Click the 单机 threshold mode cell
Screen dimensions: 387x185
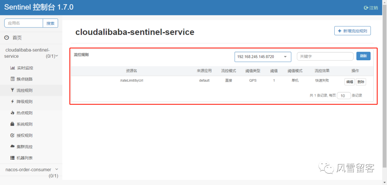pyautogui.click(x=295, y=80)
